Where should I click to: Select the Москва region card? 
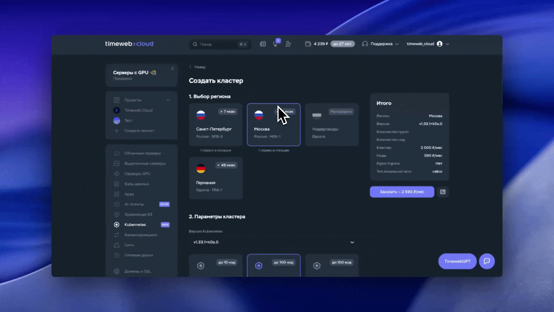click(x=274, y=125)
